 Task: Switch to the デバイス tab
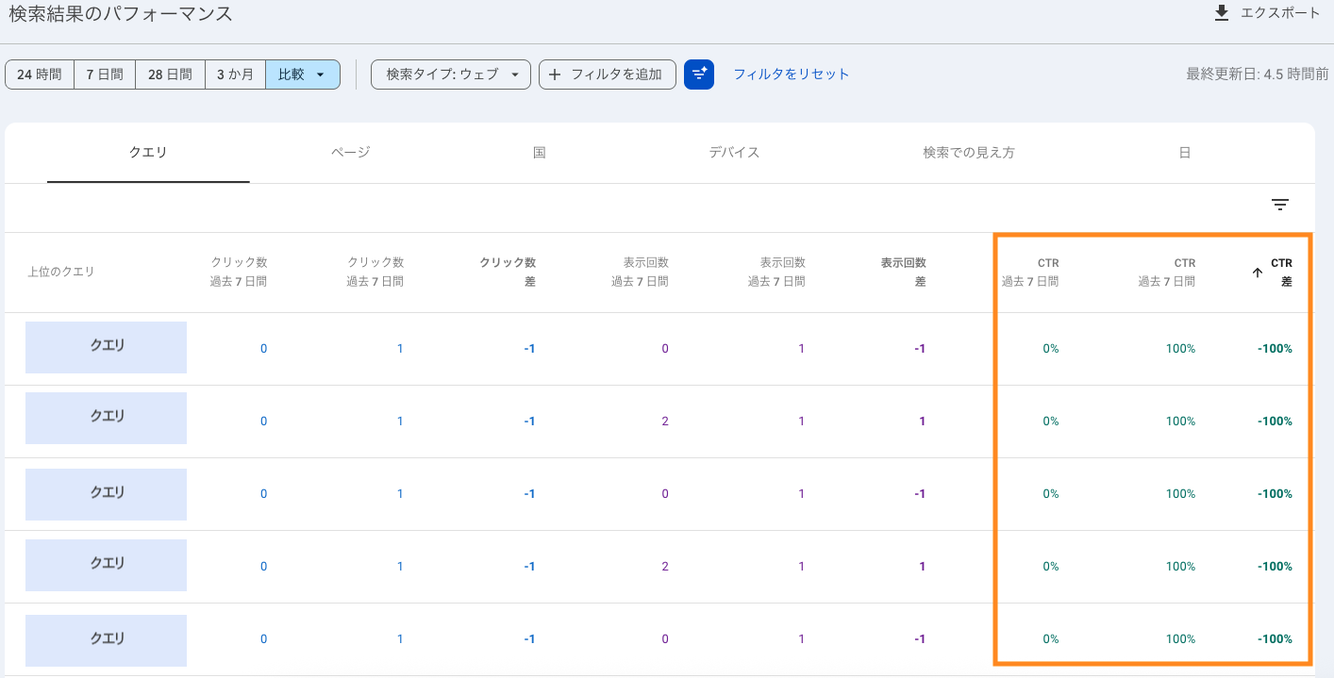pyautogui.click(x=734, y=152)
